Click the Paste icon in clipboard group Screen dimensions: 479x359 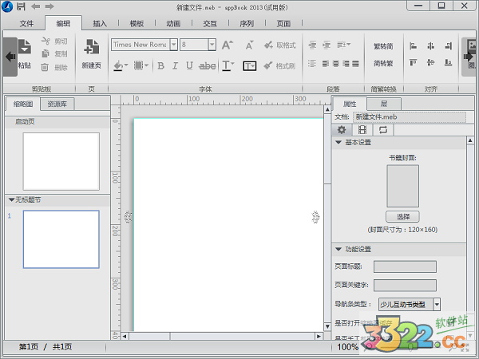pyautogui.click(x=24, y=48)
